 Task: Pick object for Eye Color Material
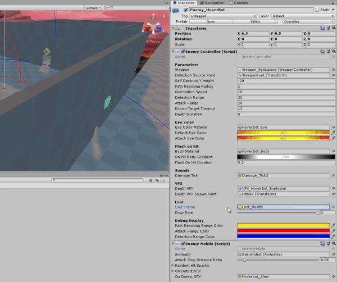pos(333,128)
